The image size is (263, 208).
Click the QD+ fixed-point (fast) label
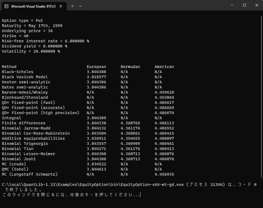(29, 103)
